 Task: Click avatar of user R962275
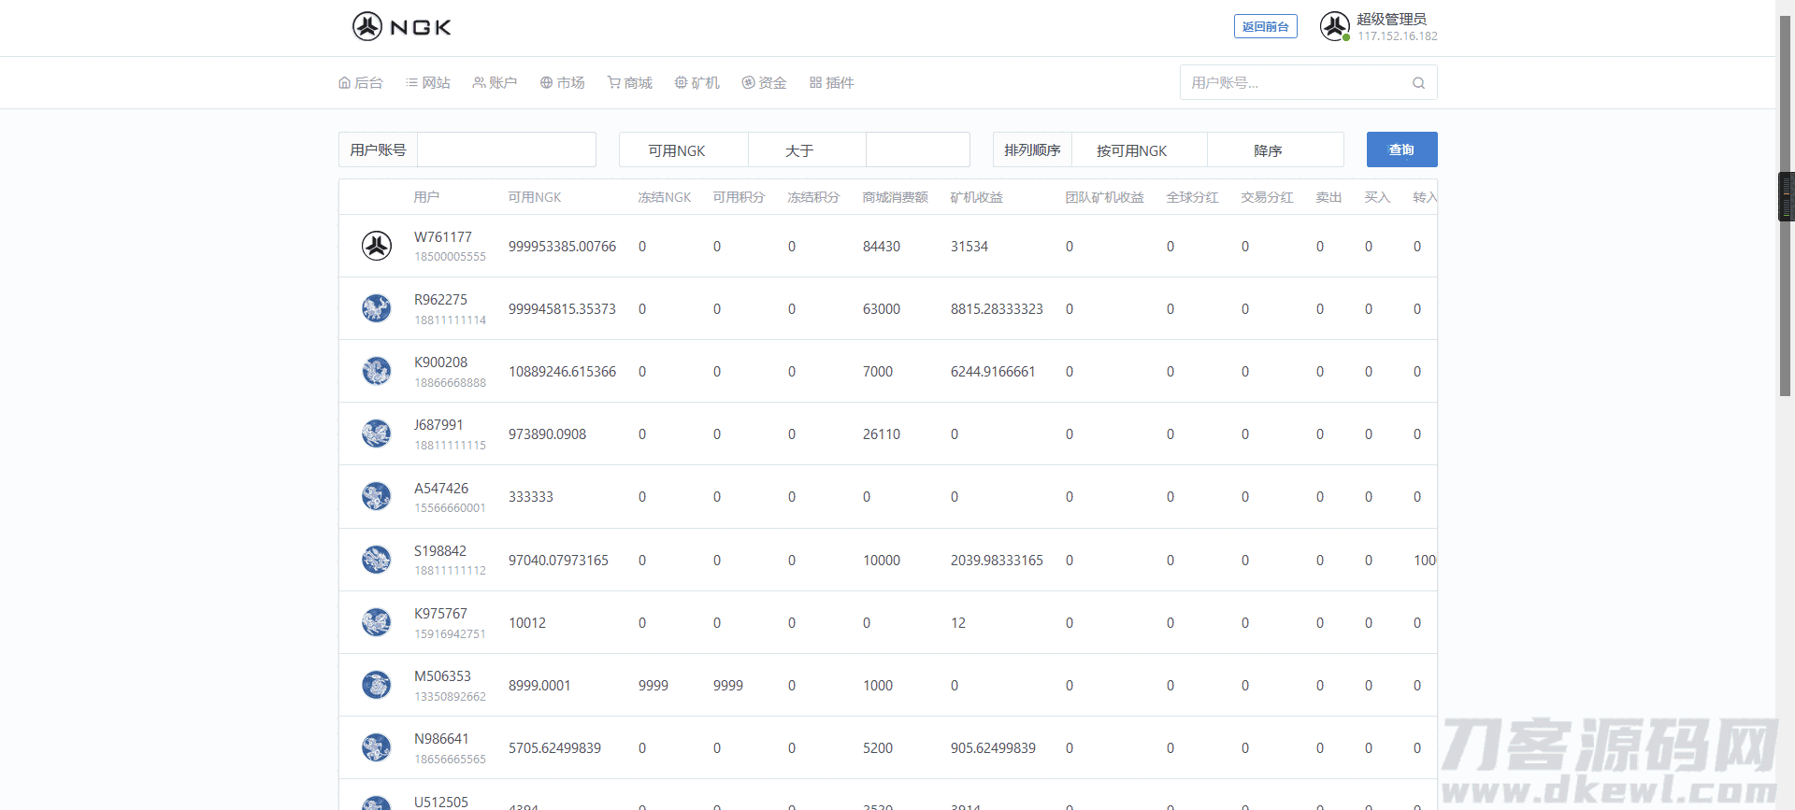pos(377,309)
